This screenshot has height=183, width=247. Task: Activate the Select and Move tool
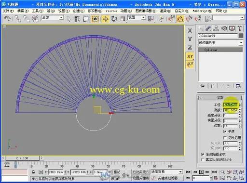tap(106, 19)
